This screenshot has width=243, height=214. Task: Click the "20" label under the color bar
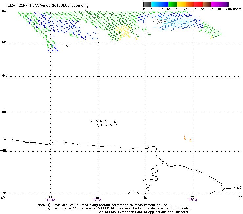[176, 9]
